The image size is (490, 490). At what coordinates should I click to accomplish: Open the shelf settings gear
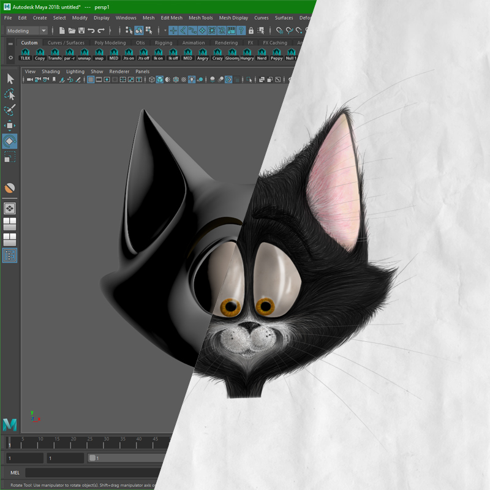(10, 58)
